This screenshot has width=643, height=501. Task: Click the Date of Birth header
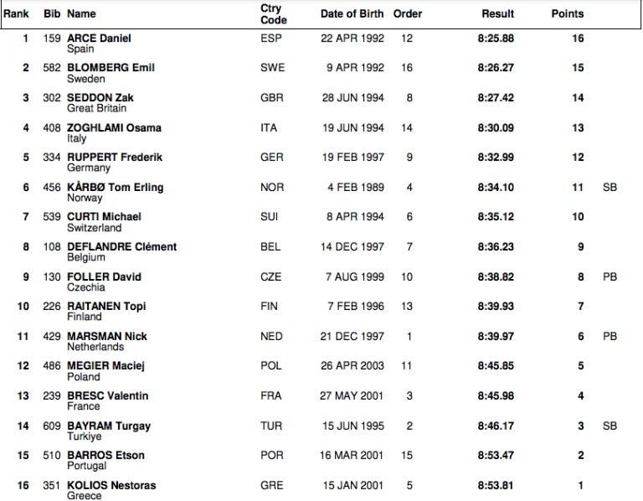352,13
